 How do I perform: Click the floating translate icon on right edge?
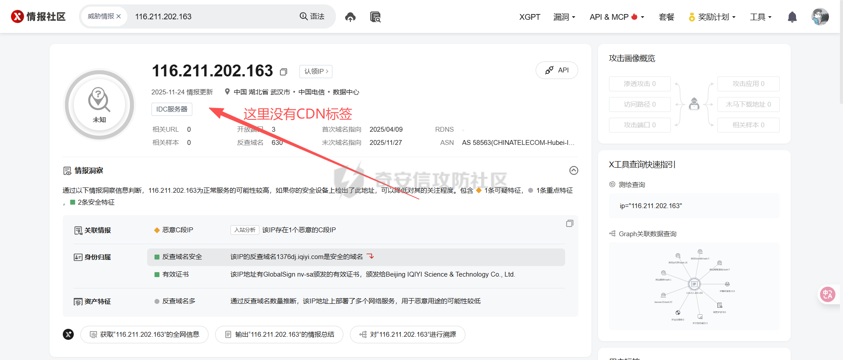[x=828, y=294]
